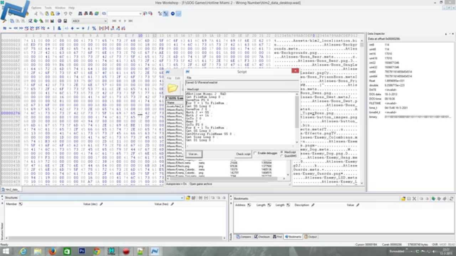Viewport: 456px width, 256px height.
Task: Open Internet Explorer from the taskbar
Action: click(24, 251)
